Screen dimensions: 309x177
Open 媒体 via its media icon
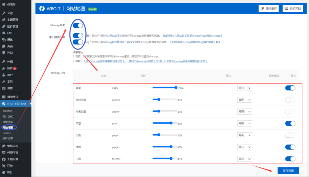coord(4,40)
